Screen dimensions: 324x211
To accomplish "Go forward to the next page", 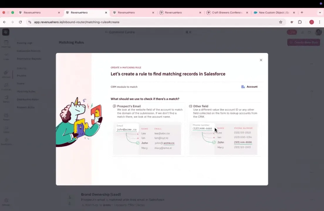I will click(x=12, y=22).
